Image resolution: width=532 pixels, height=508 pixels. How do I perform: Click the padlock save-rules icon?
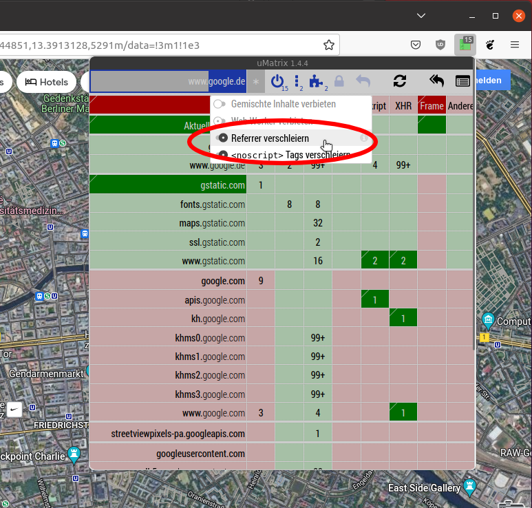[x=339, y=81]
